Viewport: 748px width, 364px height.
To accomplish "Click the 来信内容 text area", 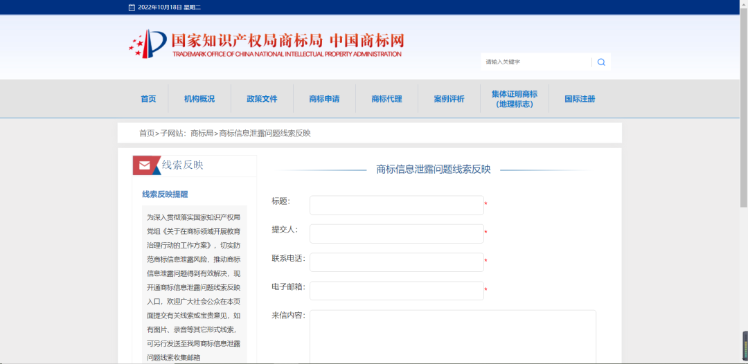I will pyautogui.click(x=452, y=336).
